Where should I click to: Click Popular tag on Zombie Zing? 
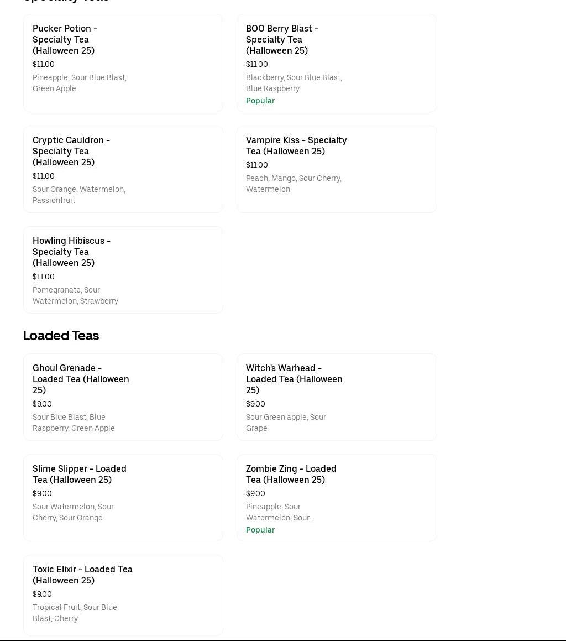coord(260,530)
